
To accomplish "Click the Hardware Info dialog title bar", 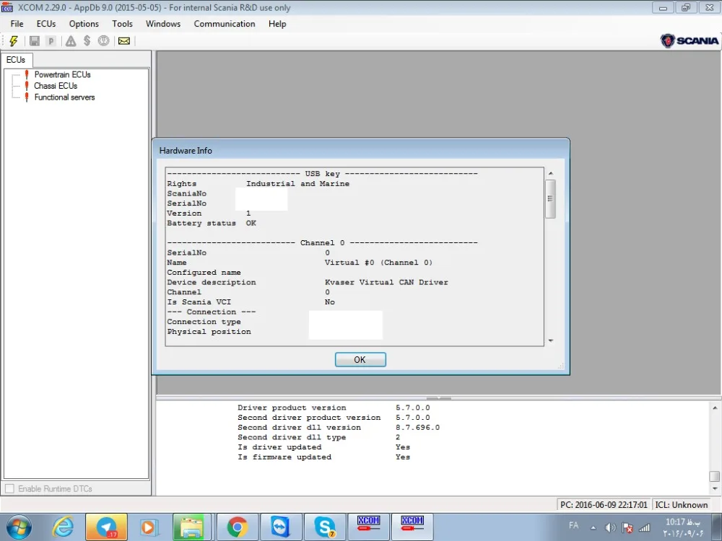I will tap(360, 151).
